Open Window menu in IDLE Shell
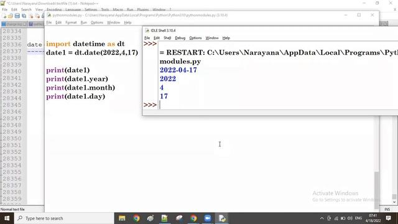The width and height of the screenshot is (398, 224). pos(212,38)
